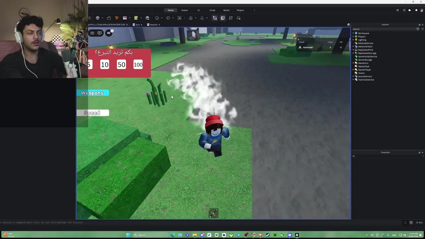Open the orange Toolbox icon
The height and width of the screenshot is (239, 425).
[117, 18]
